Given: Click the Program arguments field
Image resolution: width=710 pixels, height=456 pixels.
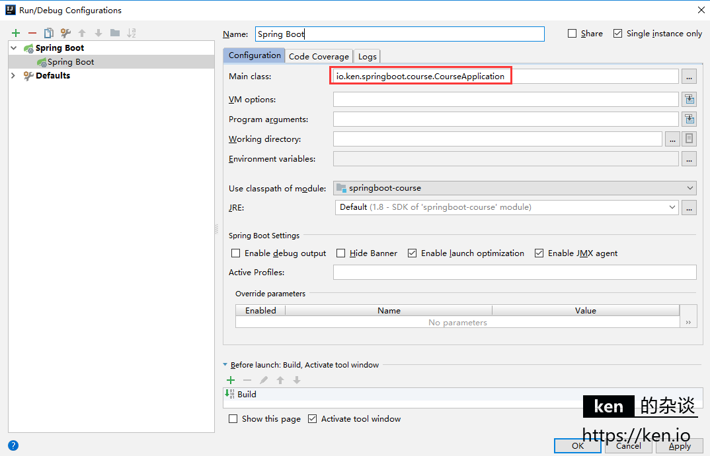Looking at the screenshot, I should [x=506, y=119].
